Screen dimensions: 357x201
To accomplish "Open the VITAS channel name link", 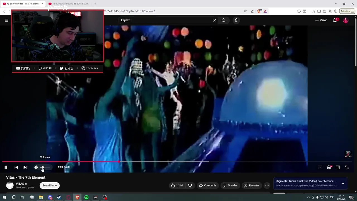I will point(20,184).
